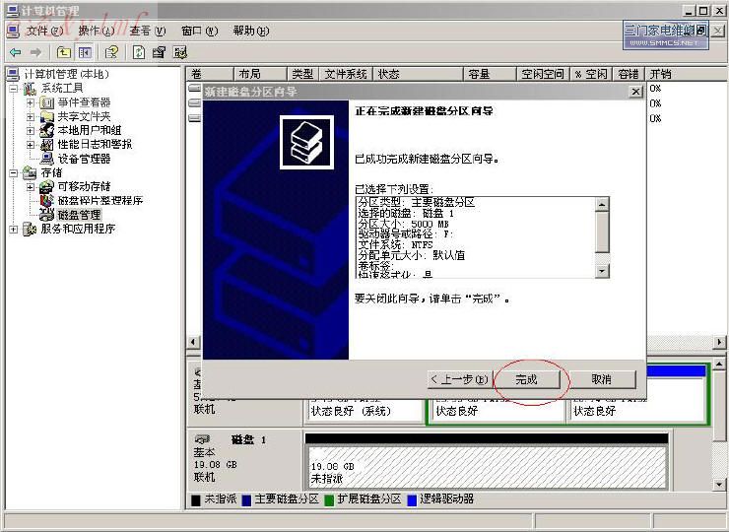
Task: Open the 文件 menu
Action: [x=42, y=31]
